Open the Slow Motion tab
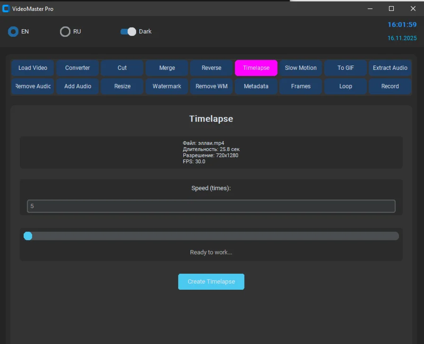Viewport: 424px width, 344px height. click(x=301, y=68)
